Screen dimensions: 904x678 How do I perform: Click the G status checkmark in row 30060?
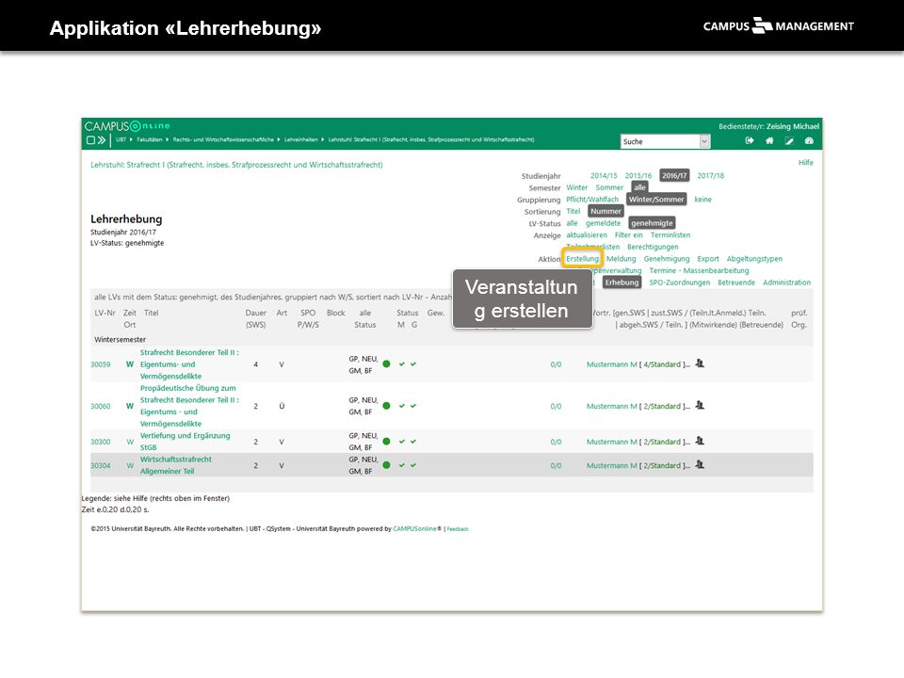coord(413,406)
